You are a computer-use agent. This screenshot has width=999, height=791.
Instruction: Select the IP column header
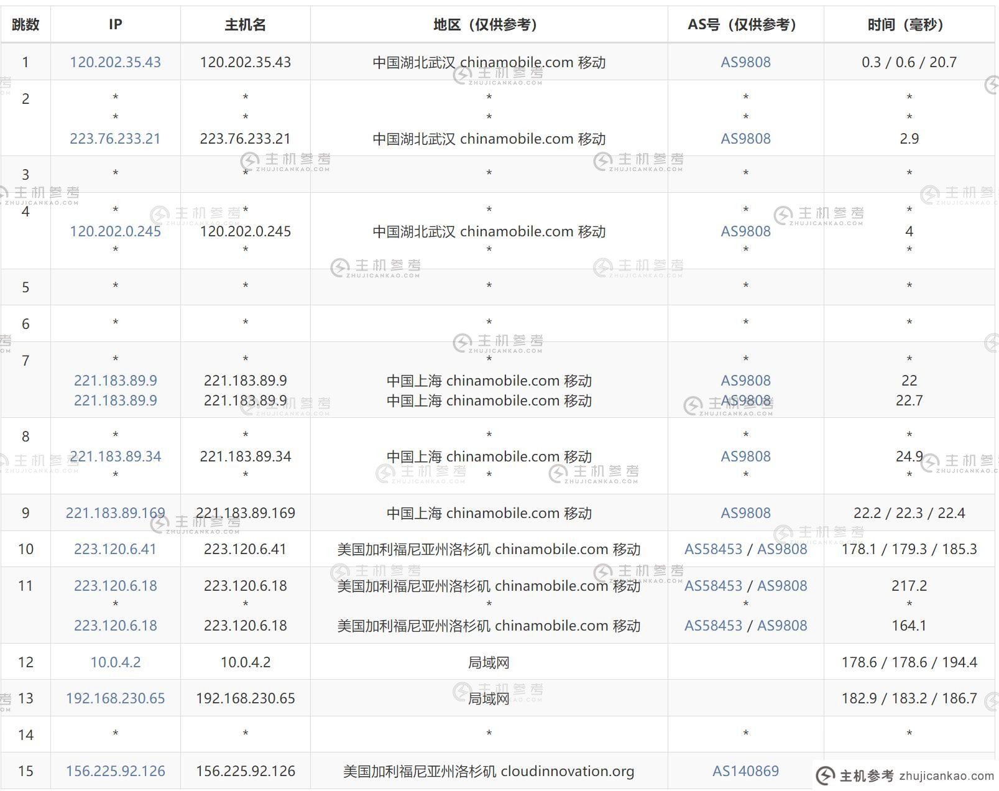point(115,24)
